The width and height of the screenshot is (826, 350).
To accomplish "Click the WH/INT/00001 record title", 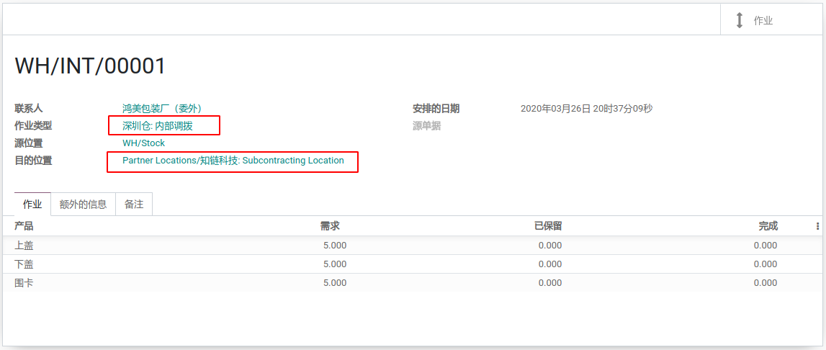I will pos(90,66).
